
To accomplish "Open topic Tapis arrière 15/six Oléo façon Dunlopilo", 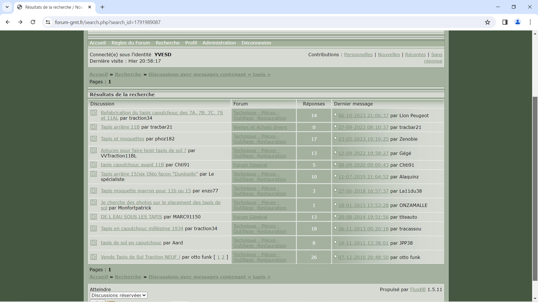I will pos(149,174).
